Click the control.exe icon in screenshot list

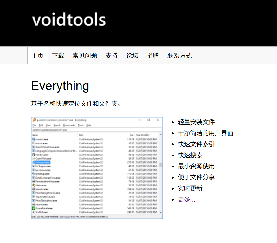(x=34, y=139)
